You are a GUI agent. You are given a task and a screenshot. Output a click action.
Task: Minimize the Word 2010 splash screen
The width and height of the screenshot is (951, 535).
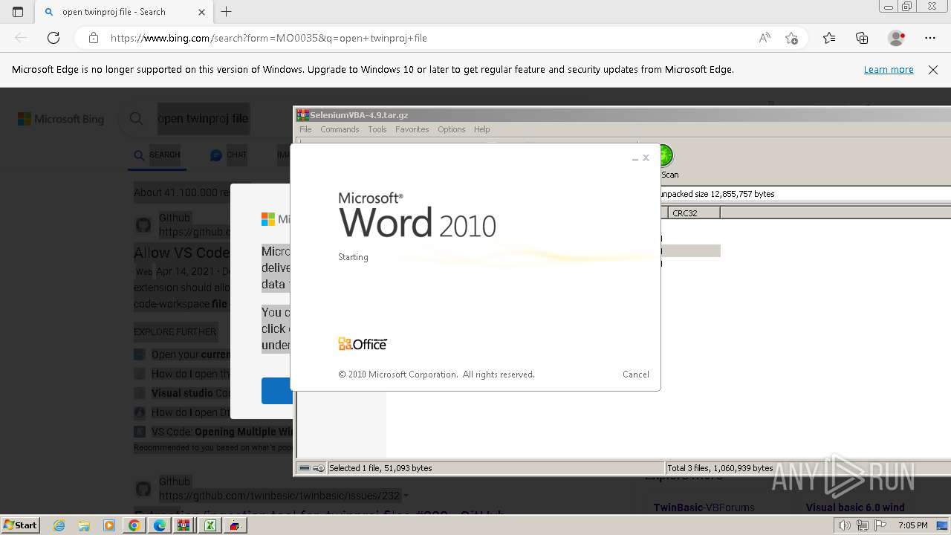(x=634, y=158)
